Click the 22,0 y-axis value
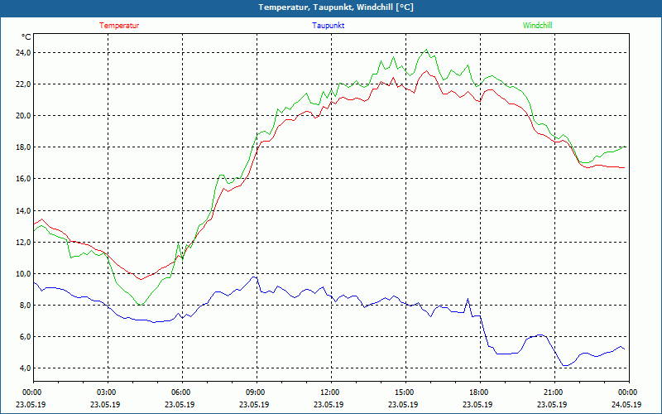This screenshot has width=662, height=414. (x=23, y=84)
